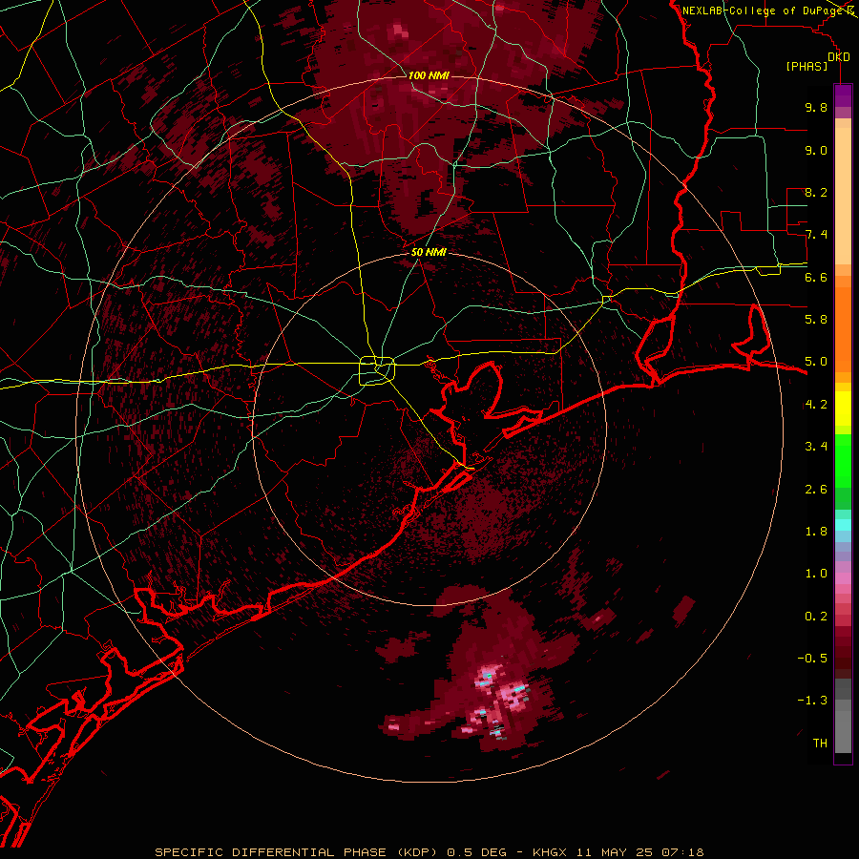Click the "KHGX 11 MAY 25 07:18" timestamp

pos(618,852)
